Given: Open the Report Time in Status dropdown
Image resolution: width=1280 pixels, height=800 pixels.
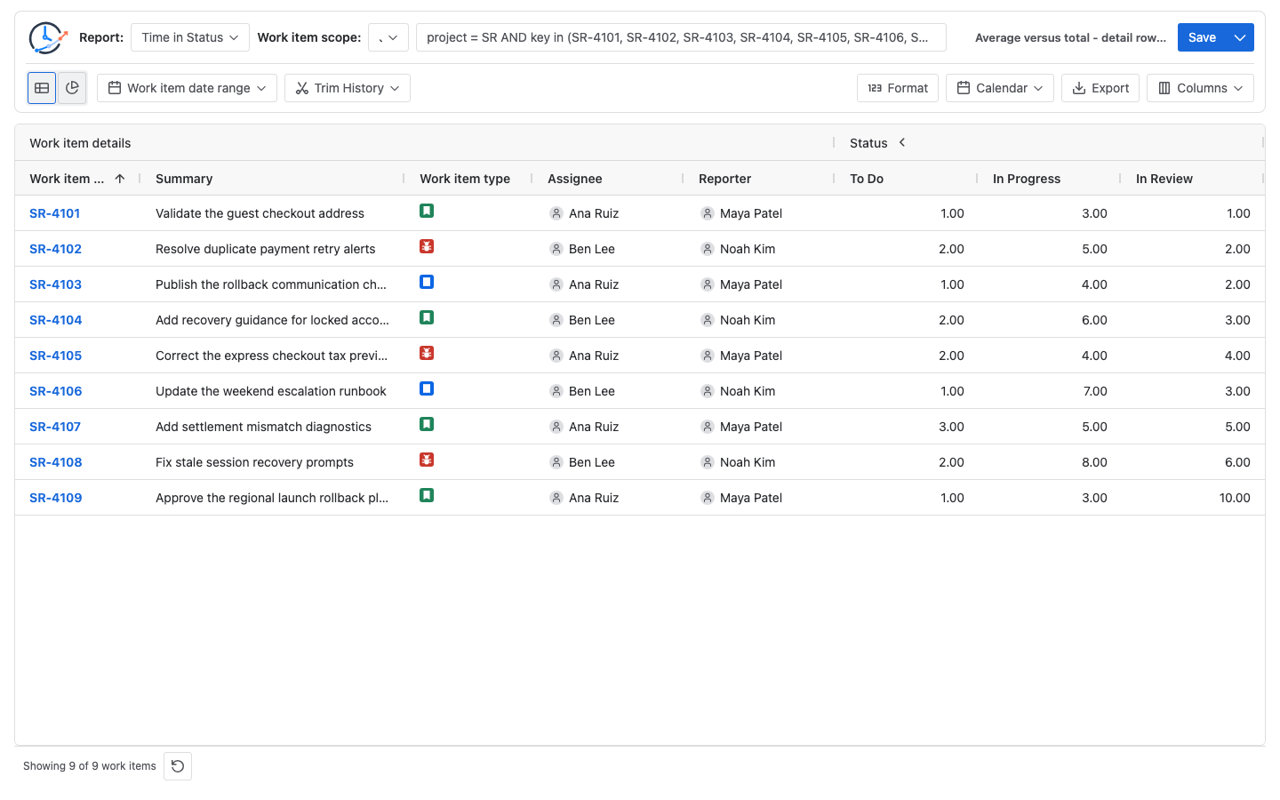Looking at the screenshot, I should click(x=190, y=37).
